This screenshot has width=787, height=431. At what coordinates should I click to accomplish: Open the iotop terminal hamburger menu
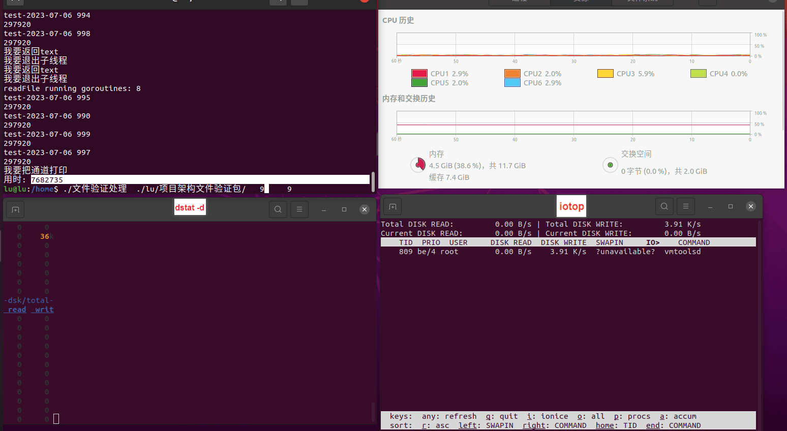click(x=686, y=206)
